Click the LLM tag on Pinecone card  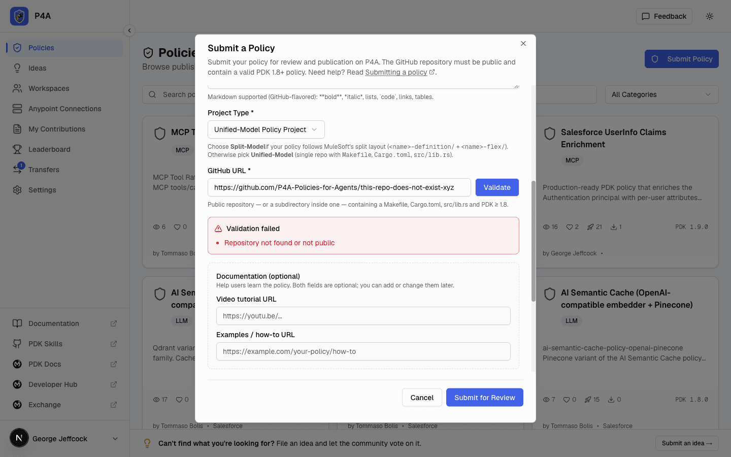(572, 320)
